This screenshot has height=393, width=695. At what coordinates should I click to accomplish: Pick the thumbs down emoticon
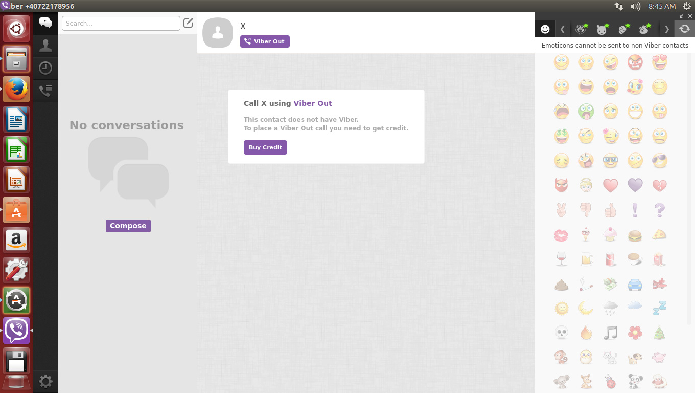click(586, 210)
